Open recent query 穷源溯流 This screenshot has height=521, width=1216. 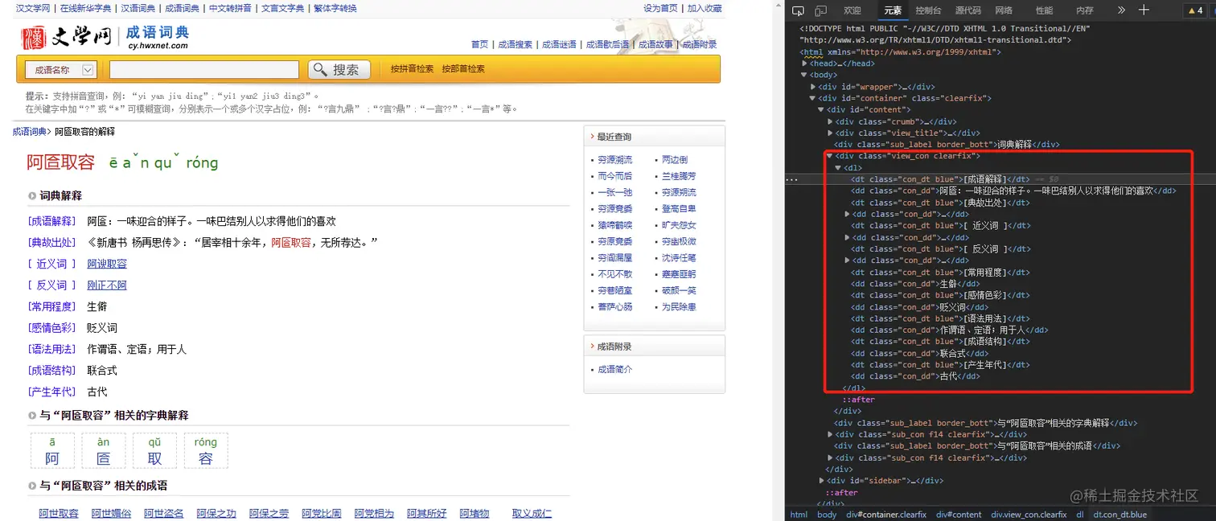click(x=615, y=160)
